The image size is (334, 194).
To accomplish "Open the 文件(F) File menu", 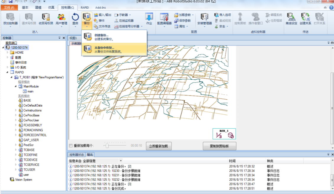I will [9, 8].
